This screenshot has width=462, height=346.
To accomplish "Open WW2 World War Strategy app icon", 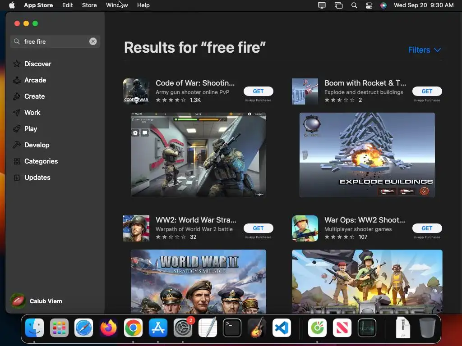I will (136, 228).
